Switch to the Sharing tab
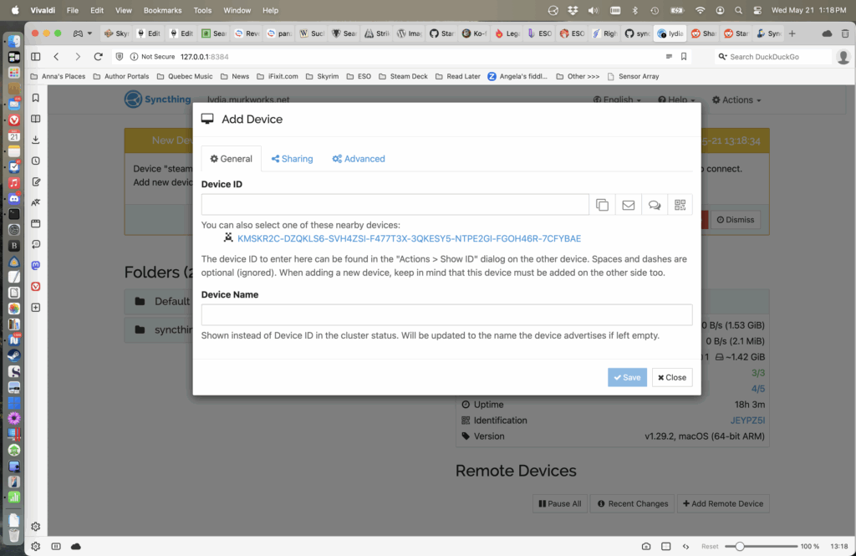The height and width of the screenshot is (556, 856). click(292, 159)
